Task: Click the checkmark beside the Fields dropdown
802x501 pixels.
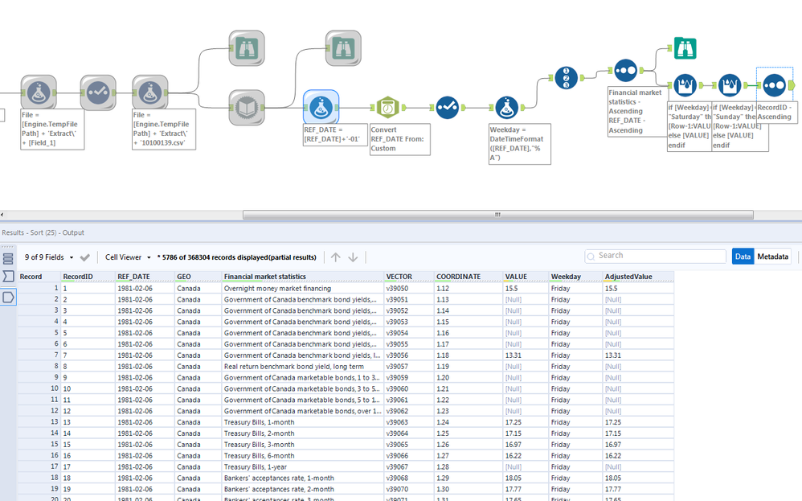Action: (85, 257)
